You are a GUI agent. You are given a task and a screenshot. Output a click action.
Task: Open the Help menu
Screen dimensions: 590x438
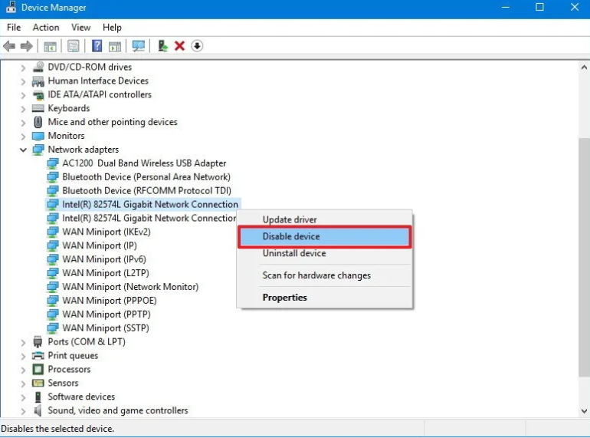point(112,28)
